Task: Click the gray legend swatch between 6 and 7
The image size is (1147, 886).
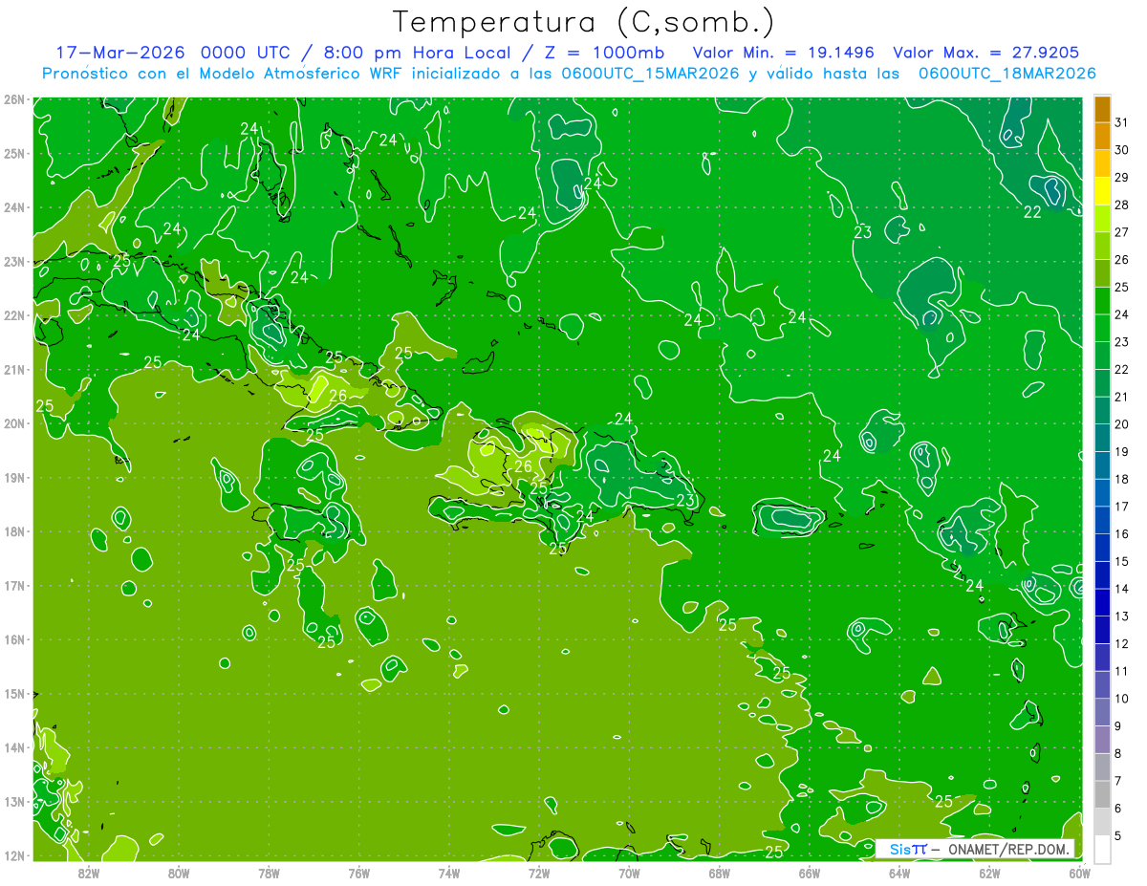Action: [x=1102, y=794]
